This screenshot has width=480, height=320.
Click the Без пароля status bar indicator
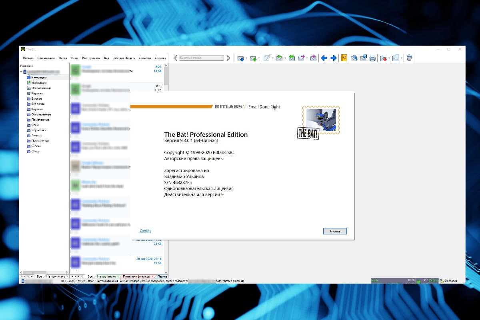(x=448, y=281)
